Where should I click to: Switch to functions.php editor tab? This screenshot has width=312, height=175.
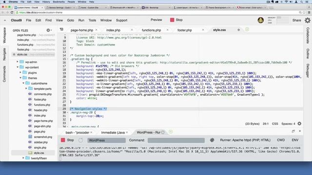152,30
